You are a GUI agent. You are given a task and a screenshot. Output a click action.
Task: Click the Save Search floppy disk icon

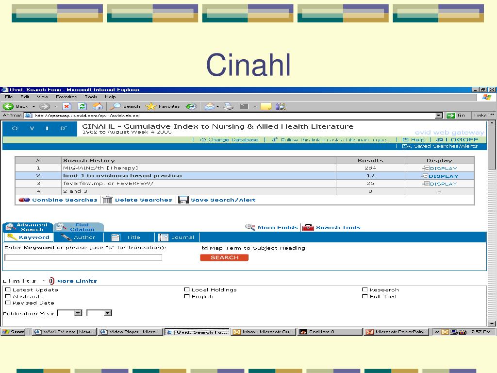click(x=183, y=200)
